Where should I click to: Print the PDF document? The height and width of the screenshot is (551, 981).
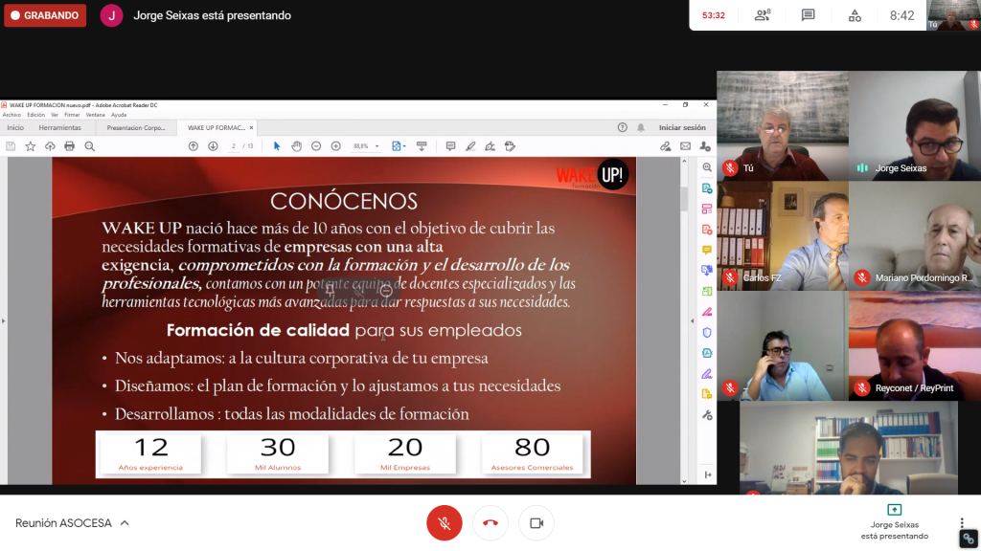[x=69, y=146]
